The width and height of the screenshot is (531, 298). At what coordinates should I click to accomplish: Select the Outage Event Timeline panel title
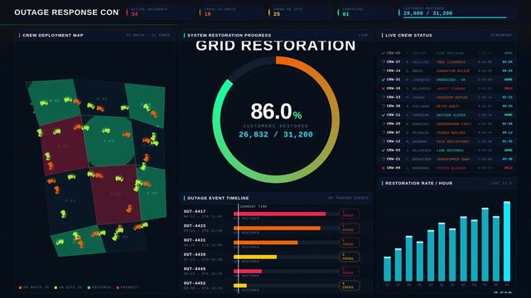[218, 198]
